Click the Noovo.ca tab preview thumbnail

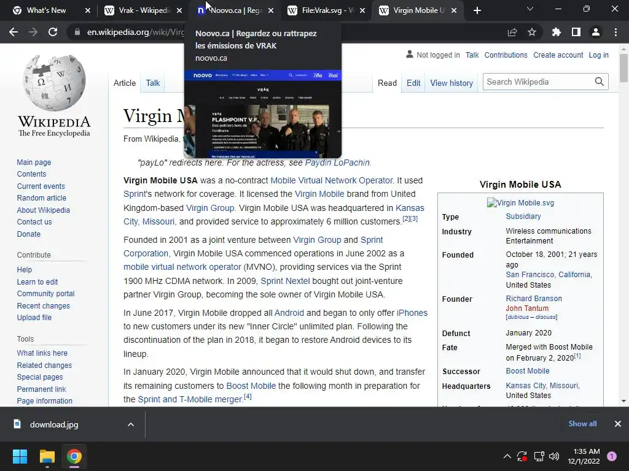pos(263,114)
